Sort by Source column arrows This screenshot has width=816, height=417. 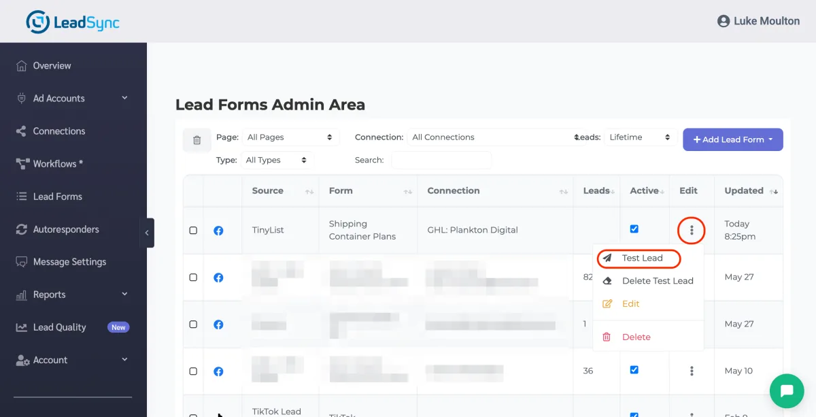click(309, 192)
